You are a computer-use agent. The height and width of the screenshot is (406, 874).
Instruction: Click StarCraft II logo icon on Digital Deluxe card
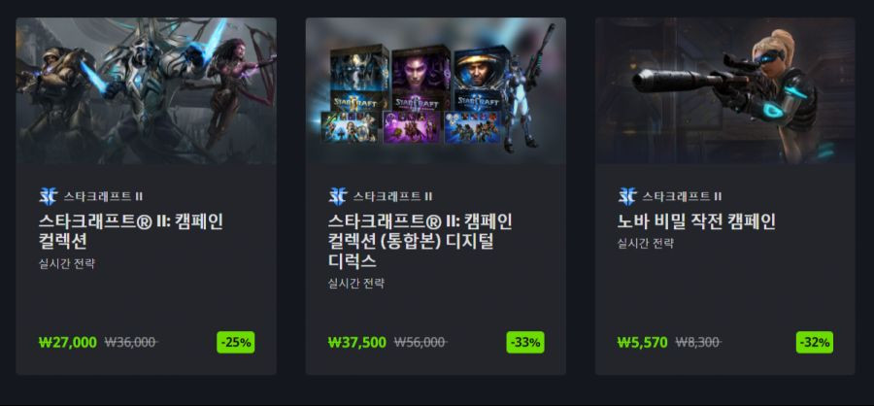pyautogui.click(x=337, y=196)
